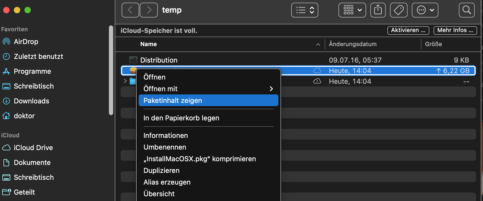The image size is (483, 201).
Task: Click the sidebar scrollbar
Action: coord(111,70)
